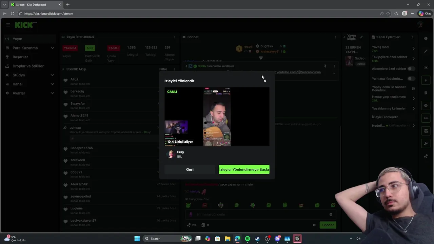Click the Gönder button

tap(328, 225)
